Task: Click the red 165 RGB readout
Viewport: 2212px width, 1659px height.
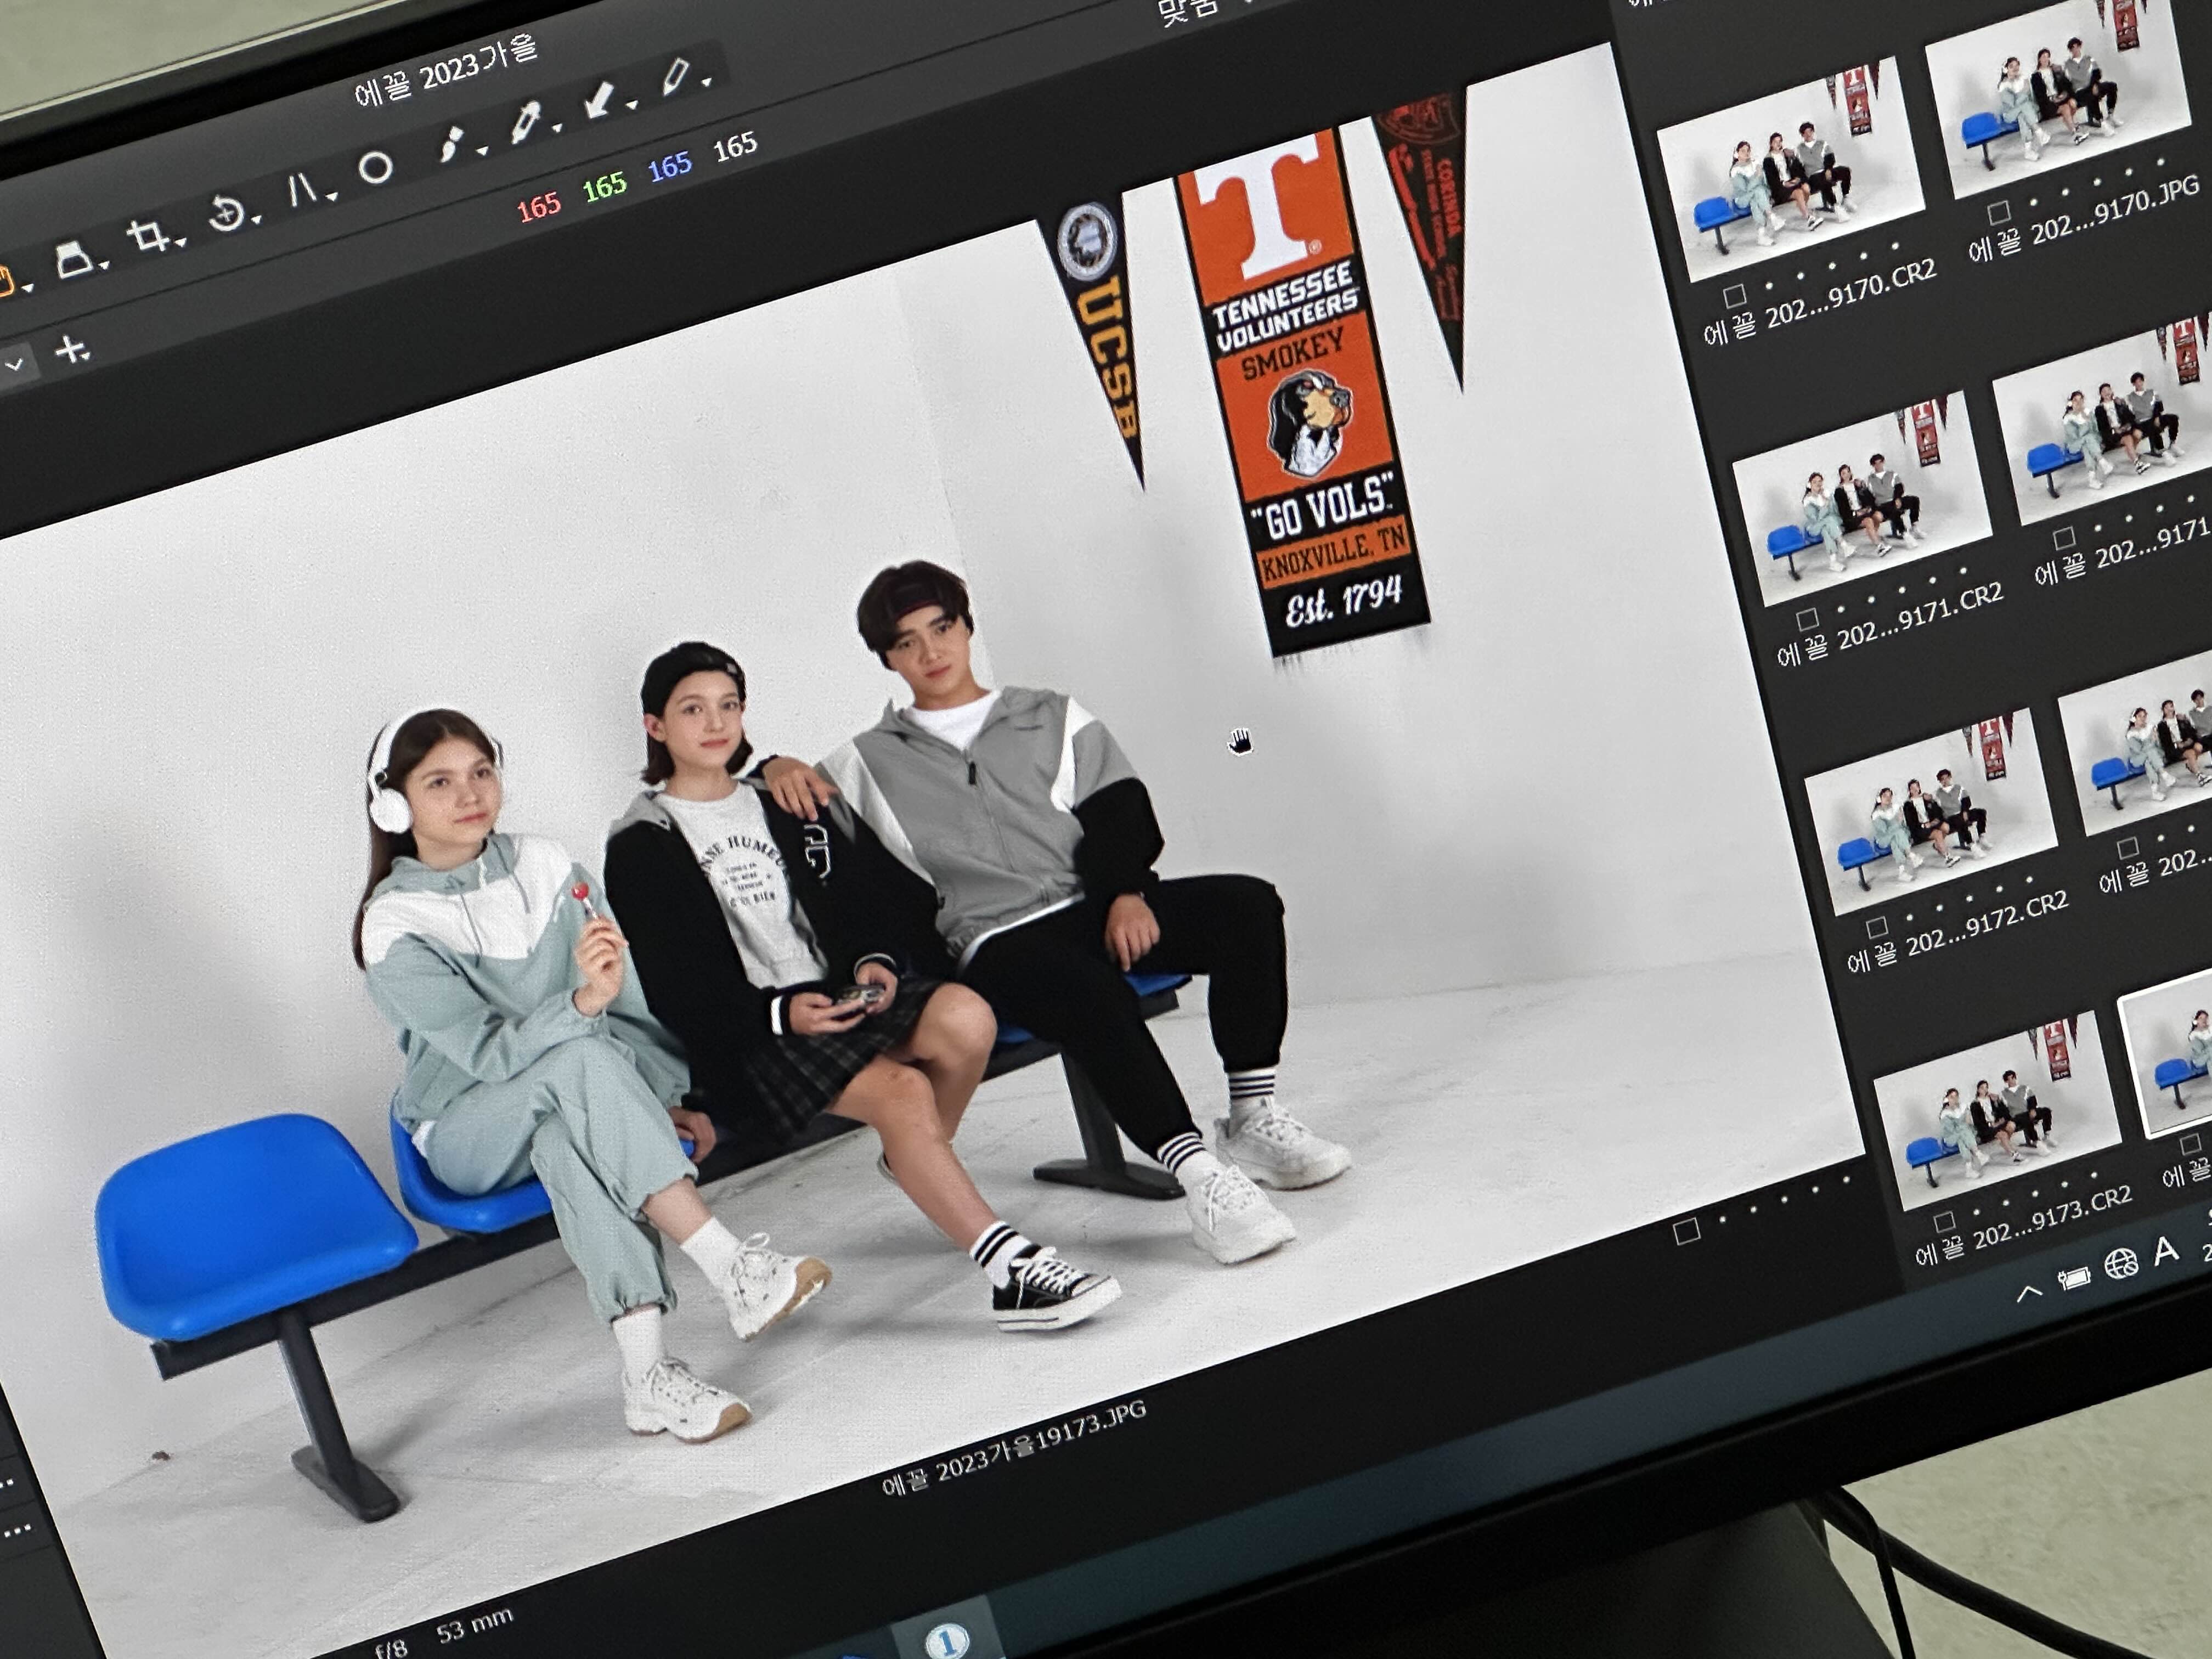Action: tap(539, 207)
